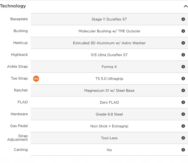Image resolution: width=188 pixels, height=163 pixels.
Task: Click the Magnesium S1 w/ Steel Base text
Action: coord(109,91)
